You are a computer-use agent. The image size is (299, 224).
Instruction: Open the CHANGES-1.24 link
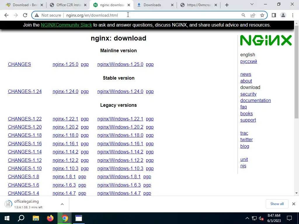25,91
